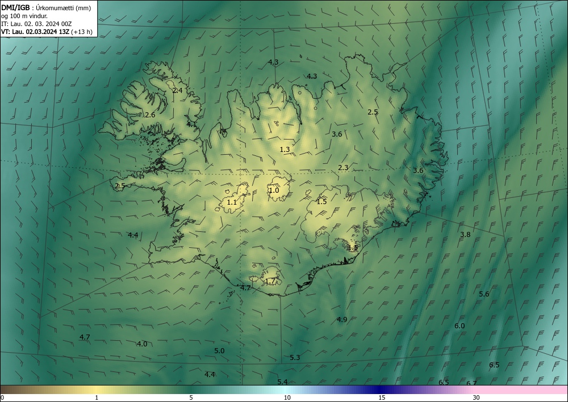Screen dimensions: 568x402
Task: Click the 2.3 value on the map
Action: [343, 168]
